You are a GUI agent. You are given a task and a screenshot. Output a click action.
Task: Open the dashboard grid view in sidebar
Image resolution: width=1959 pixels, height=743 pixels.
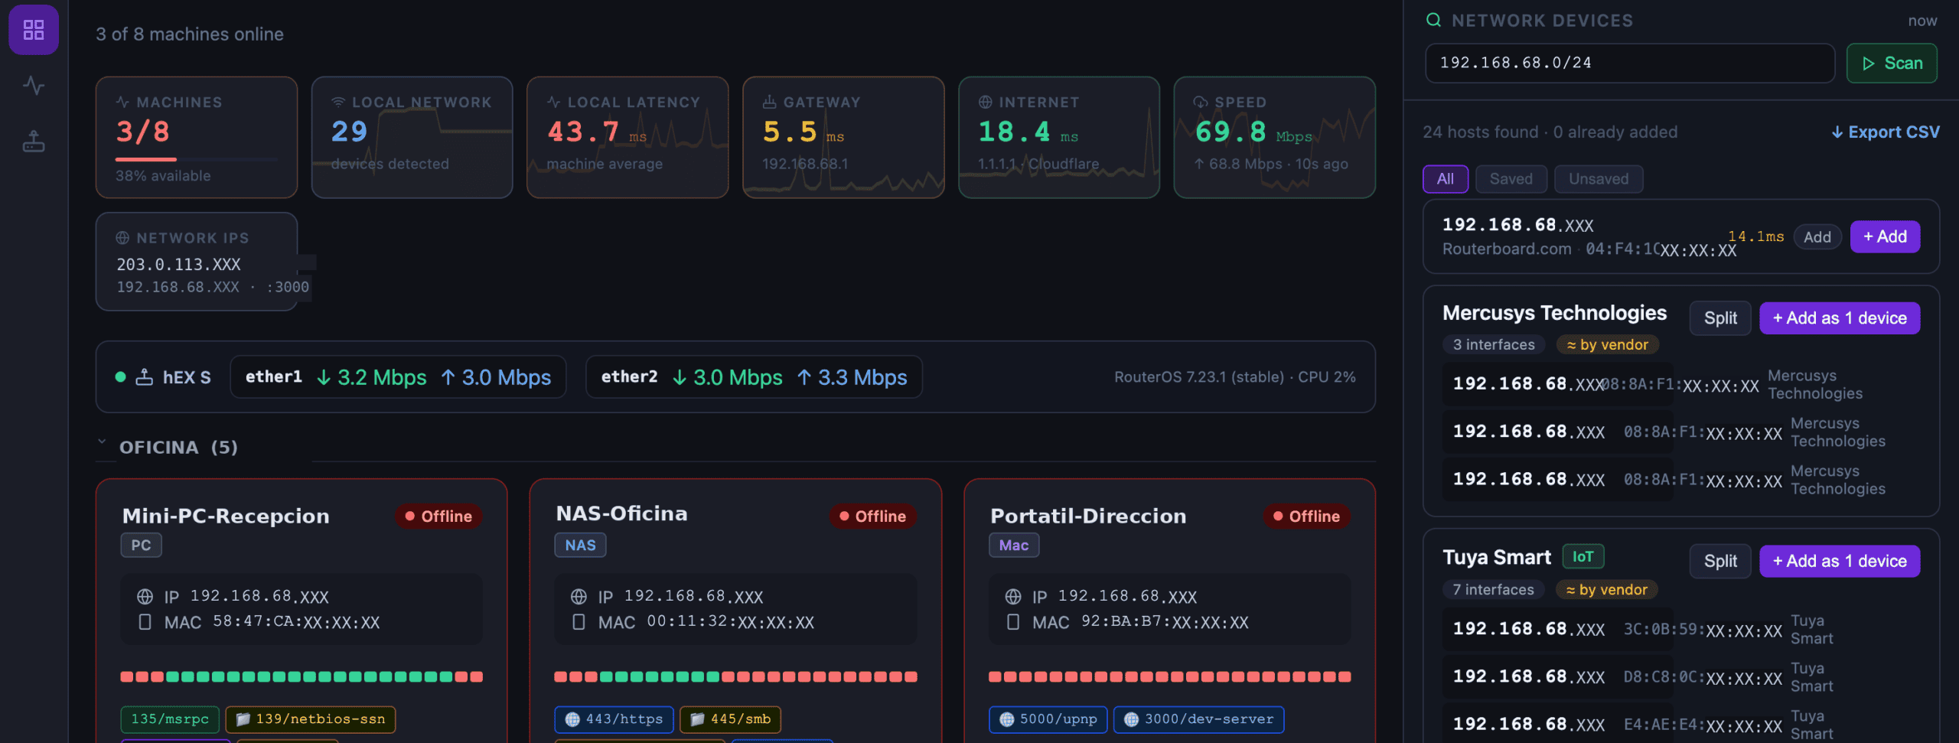(33, 30)
